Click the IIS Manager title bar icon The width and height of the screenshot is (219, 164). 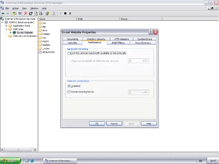pyautogui.click(x=2, y=3)
